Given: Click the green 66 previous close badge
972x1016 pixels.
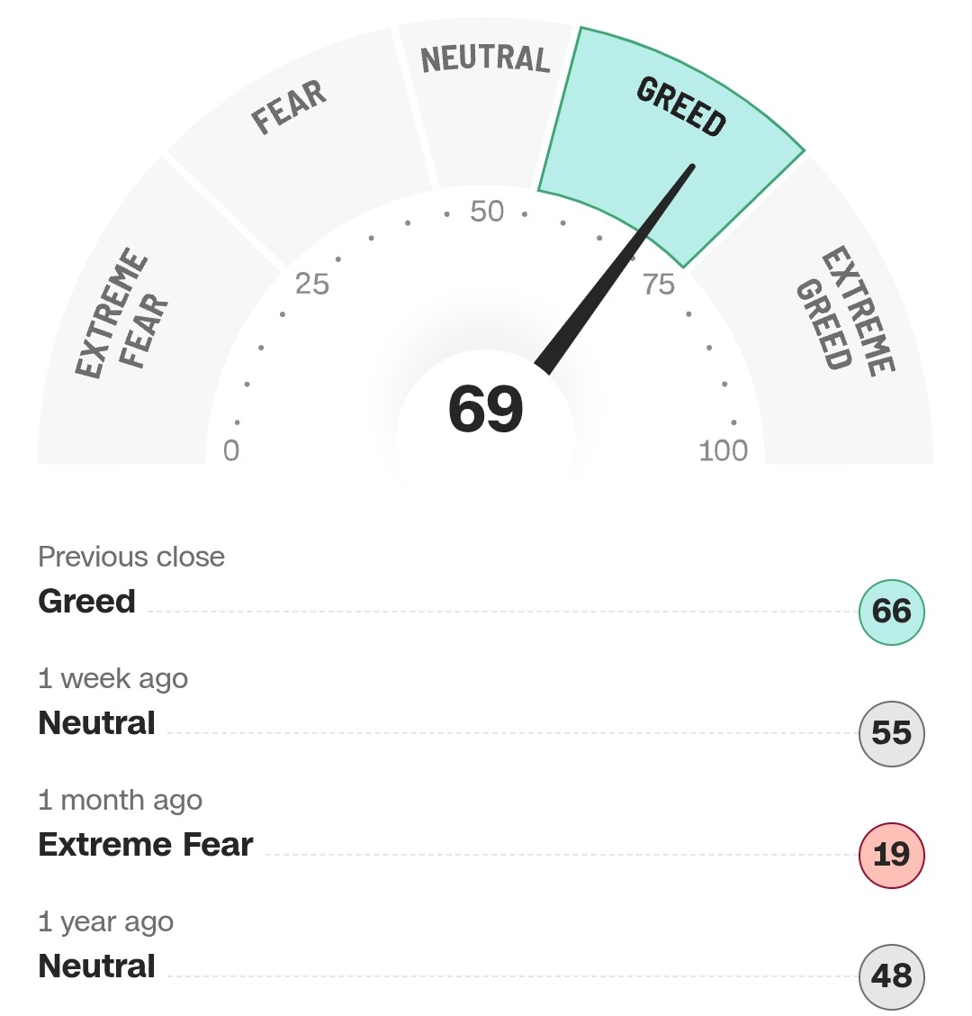Looking at the screenshot, I should coord(891,612).
